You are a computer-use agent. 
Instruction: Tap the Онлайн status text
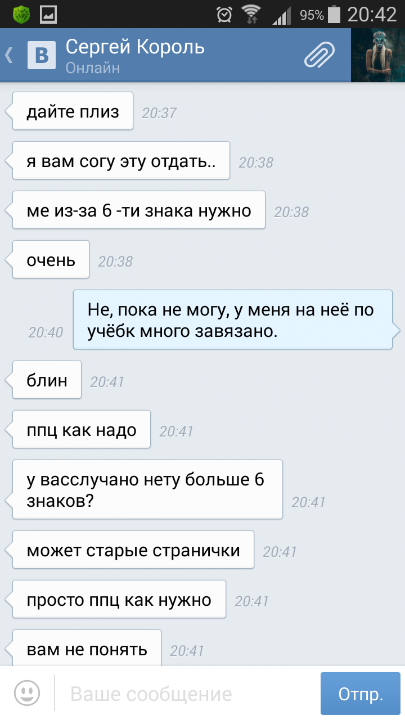tap(93, 68)
